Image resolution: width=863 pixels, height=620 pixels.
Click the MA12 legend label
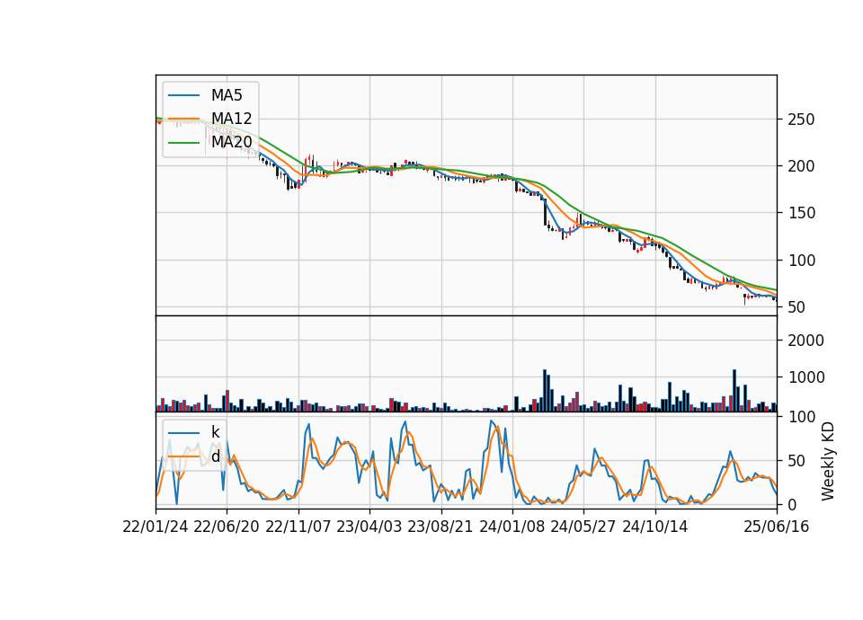coord(231,119)
